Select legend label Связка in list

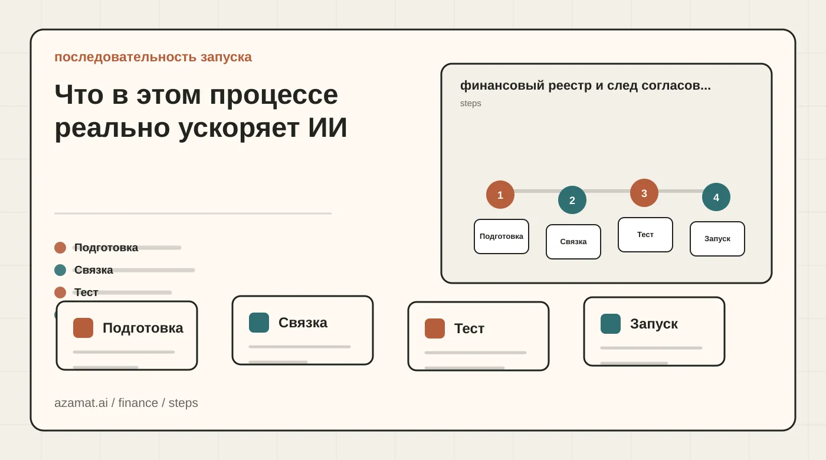click(x=94, y=270)
